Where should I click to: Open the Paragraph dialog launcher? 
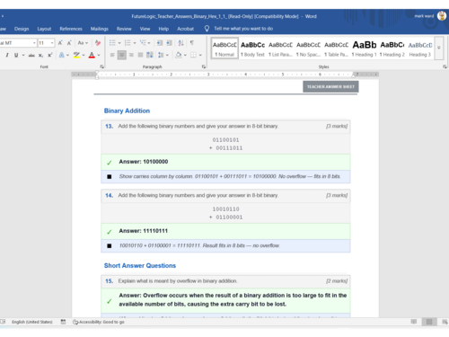(x=204, y=67)
